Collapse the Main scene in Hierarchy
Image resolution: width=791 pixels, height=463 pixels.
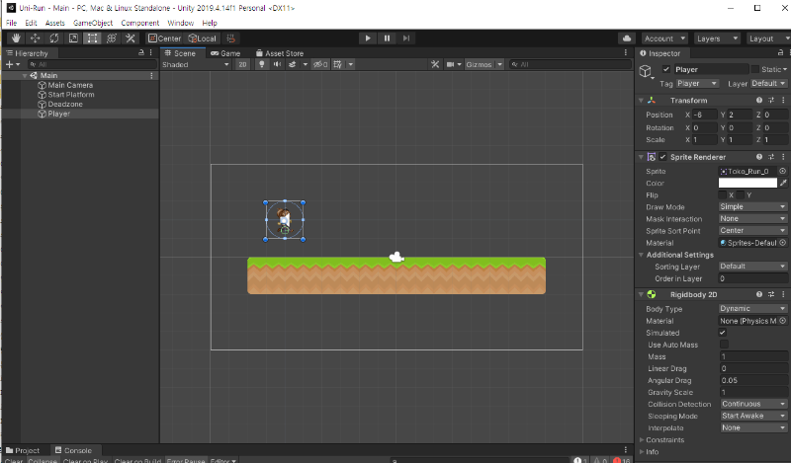click(x=24, y=76)
